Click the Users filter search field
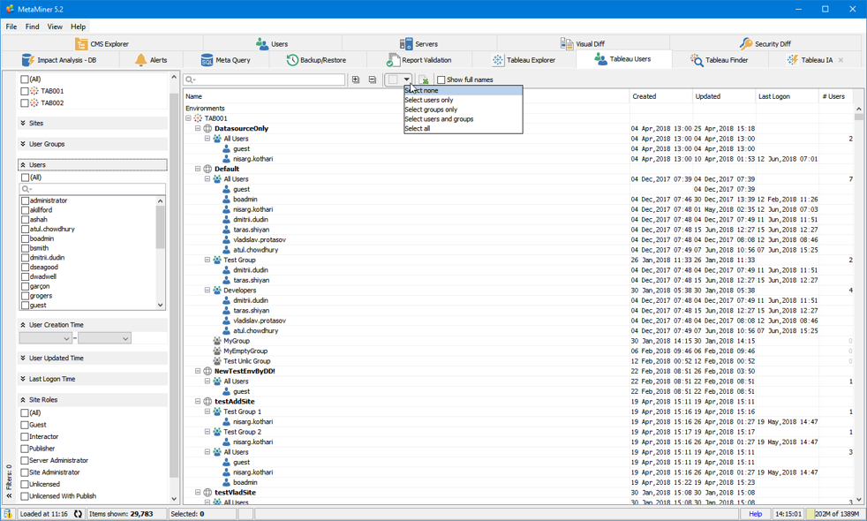Viewport: 867px width, 521px height. [x=93, y=189]
